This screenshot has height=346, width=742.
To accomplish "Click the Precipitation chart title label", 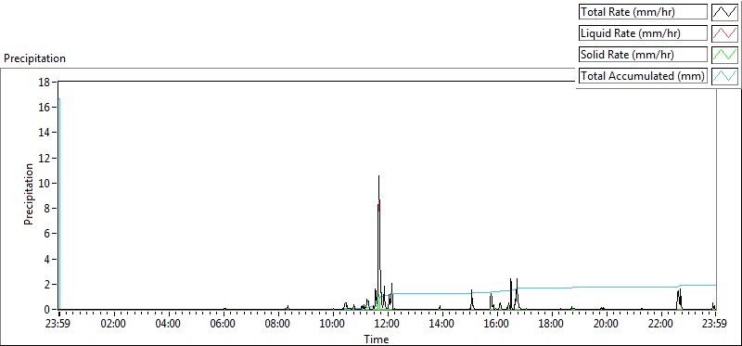I will [x=34, y=58].
